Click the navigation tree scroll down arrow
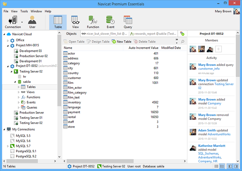This screenshot has height=171, width=242. coord(59,156)
